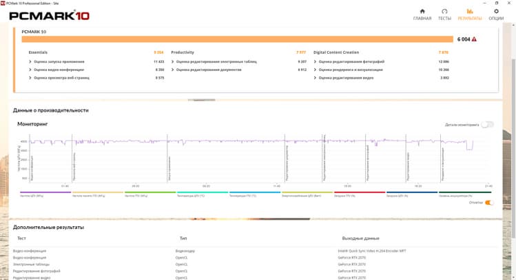Toggle dark green battery level legend item

pos(465,194)
